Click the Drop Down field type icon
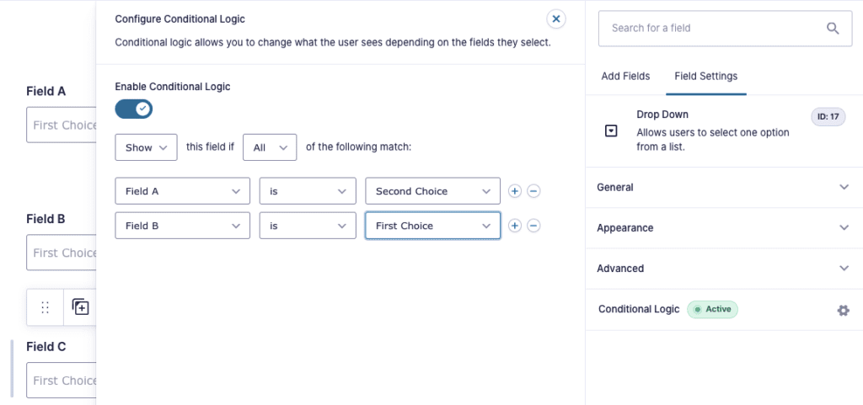863x405 pixels. pyautogui.click(x=611, y=131)
